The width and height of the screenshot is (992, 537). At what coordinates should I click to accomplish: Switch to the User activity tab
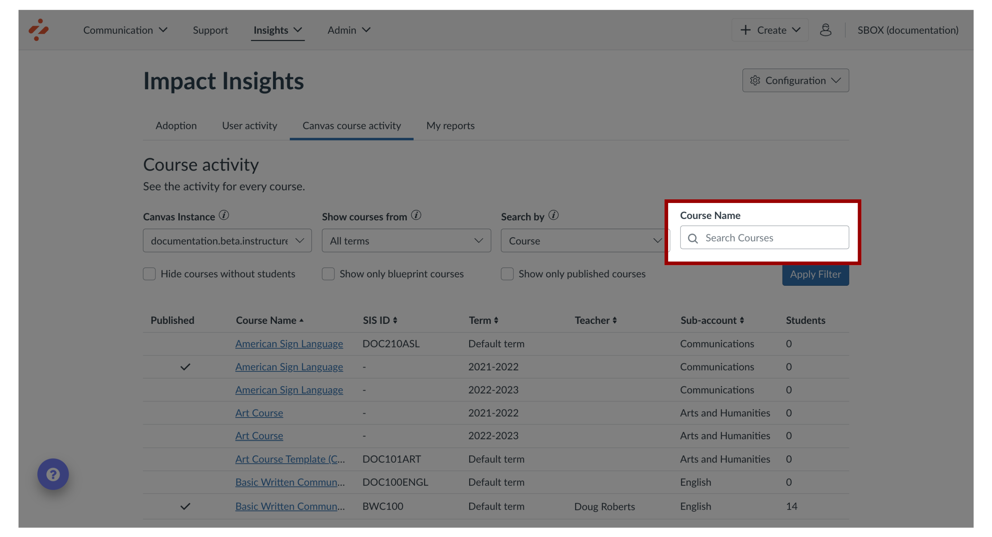pyautogui.click(x=249, y=126)
